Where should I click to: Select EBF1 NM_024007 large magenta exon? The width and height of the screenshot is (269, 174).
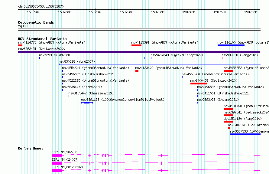(57, 163)
